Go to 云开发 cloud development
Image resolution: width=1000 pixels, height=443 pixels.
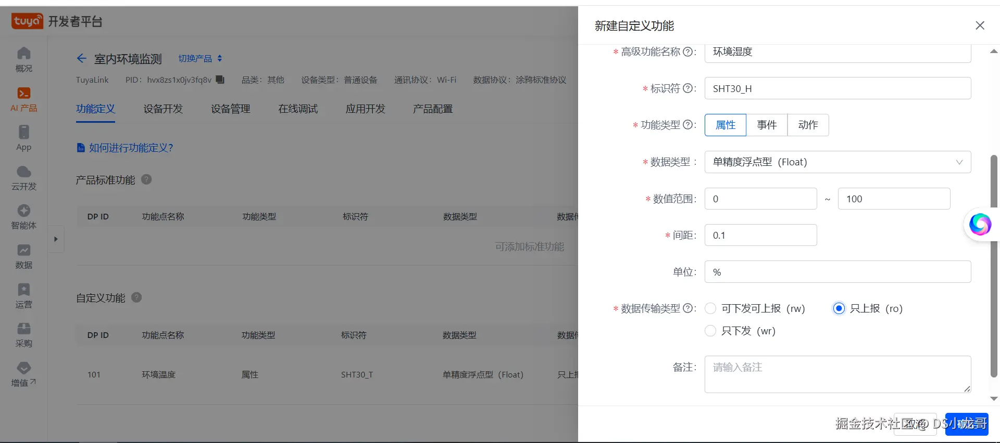click(x=24, y=178)
